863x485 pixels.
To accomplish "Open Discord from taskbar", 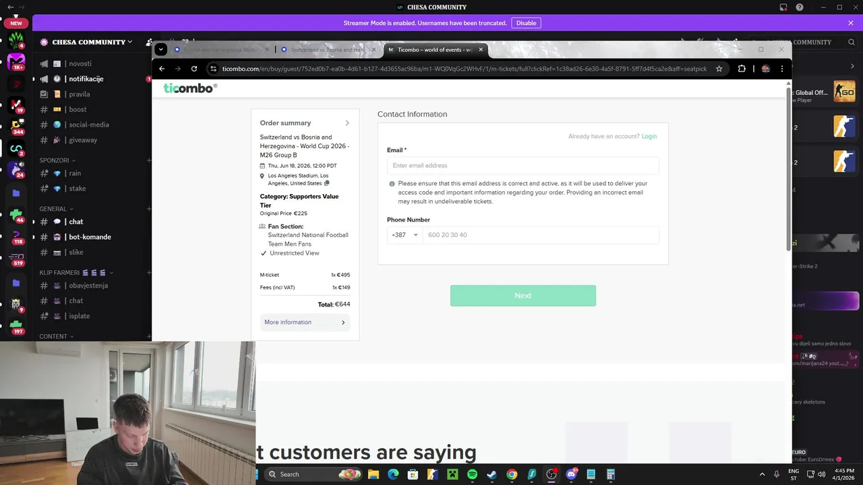I will [571, 474].
